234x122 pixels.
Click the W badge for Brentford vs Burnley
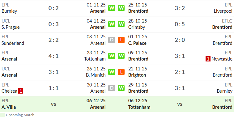click(x=121, y=88)
